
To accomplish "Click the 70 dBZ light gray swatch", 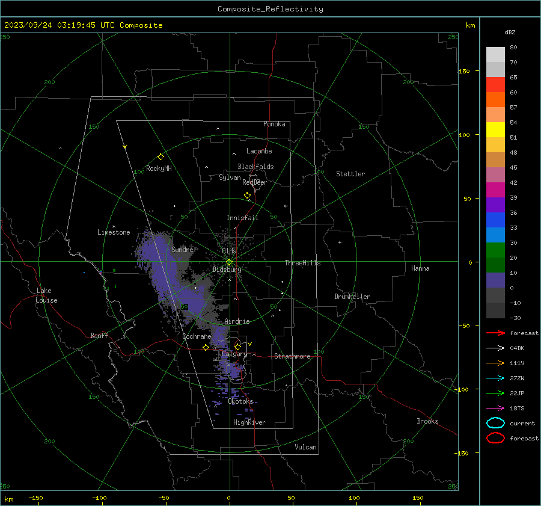I will [495, 54].
